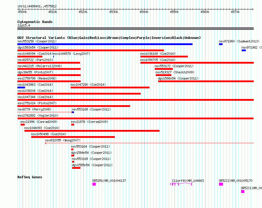
Task: Select the tiny esv1044578 (Levy2007) blue marker
Action: [54, 57]
